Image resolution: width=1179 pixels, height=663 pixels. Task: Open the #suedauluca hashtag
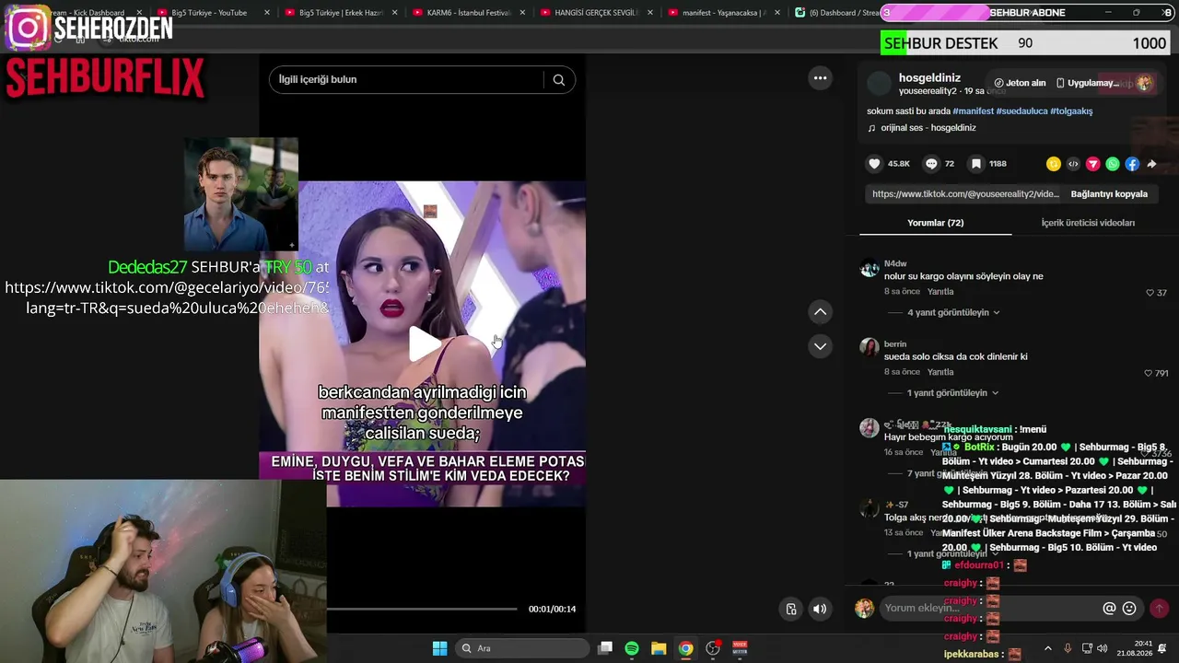click(1021, 111)
